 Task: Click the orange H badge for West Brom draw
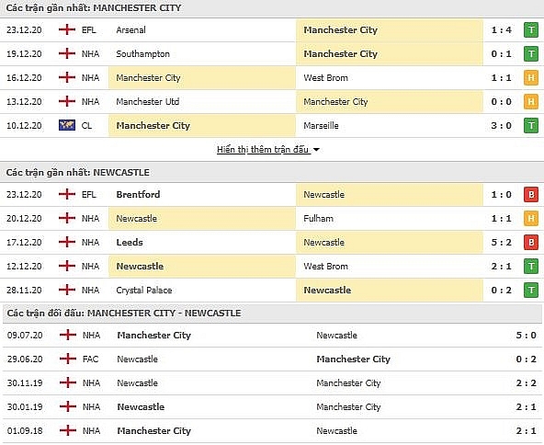pos(531,78)
